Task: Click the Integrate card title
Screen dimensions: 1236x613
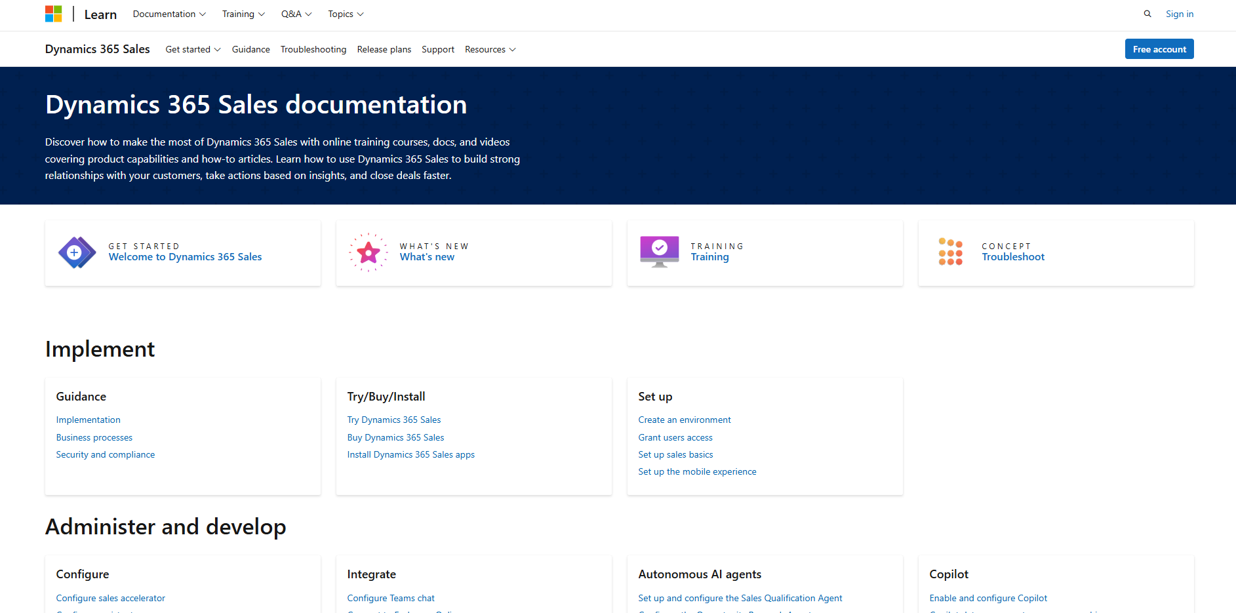Action: click(372, 574)
